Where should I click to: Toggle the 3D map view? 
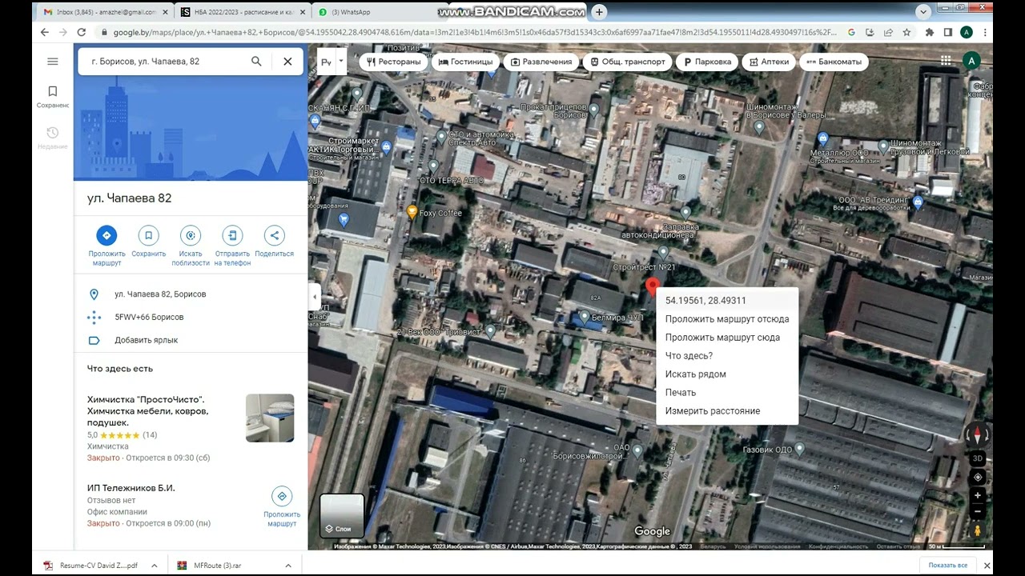978,459
